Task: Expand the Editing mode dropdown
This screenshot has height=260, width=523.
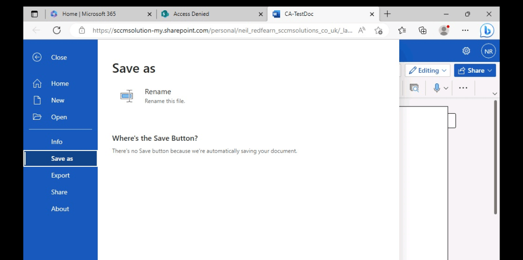Action: pyautogui.click(x=428, y=71)
